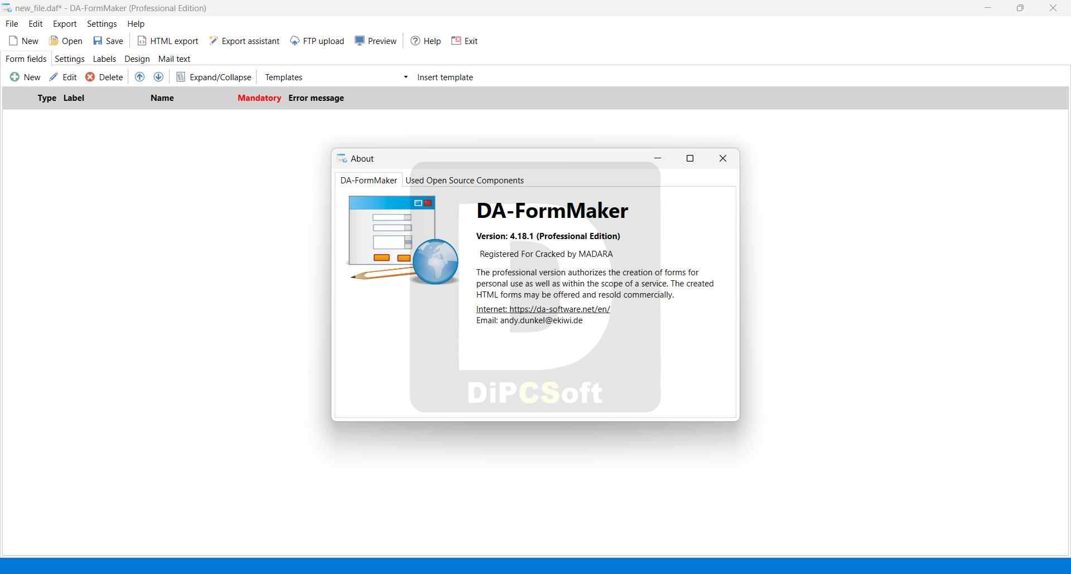Open the Templates dropdown list
Image resolution: width=1071 pixels, height=574 pixels.
click(336, 77)
